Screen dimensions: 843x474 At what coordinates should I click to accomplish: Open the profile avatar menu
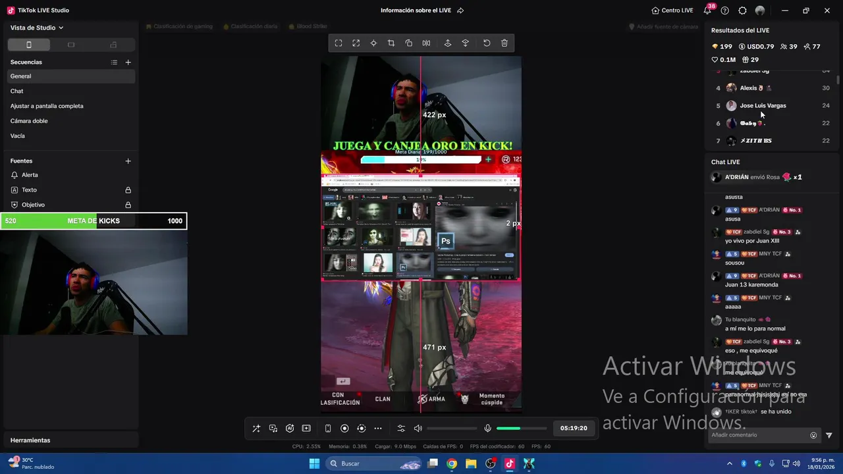(760, 11)
